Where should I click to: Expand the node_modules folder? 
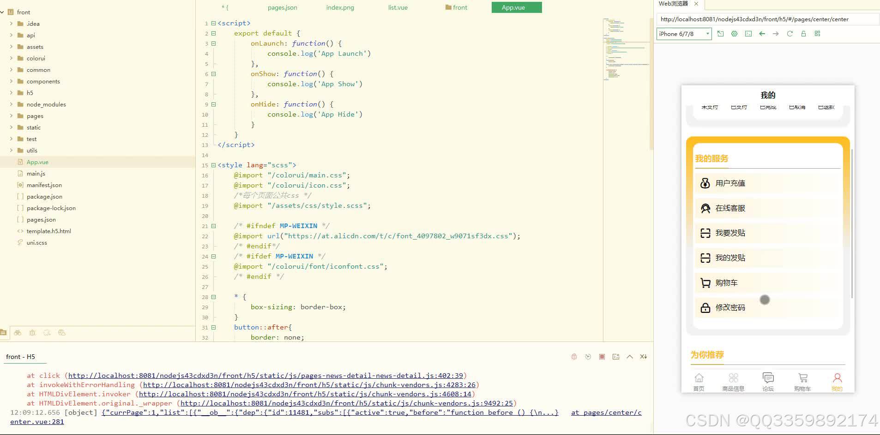click(x=11, y=104)
